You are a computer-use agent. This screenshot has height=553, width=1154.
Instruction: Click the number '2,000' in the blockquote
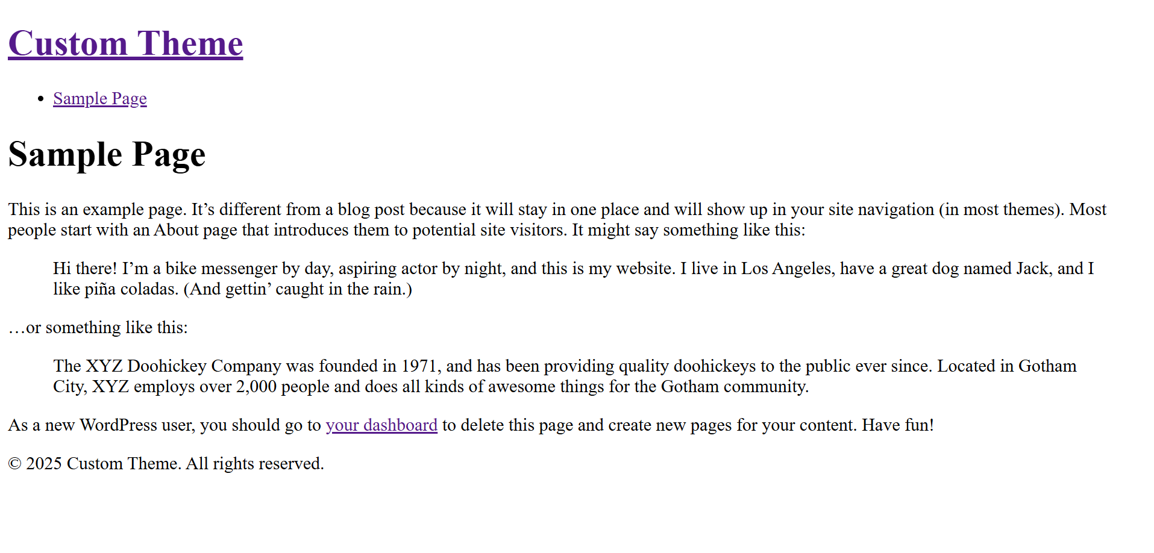tap(256, 387)
